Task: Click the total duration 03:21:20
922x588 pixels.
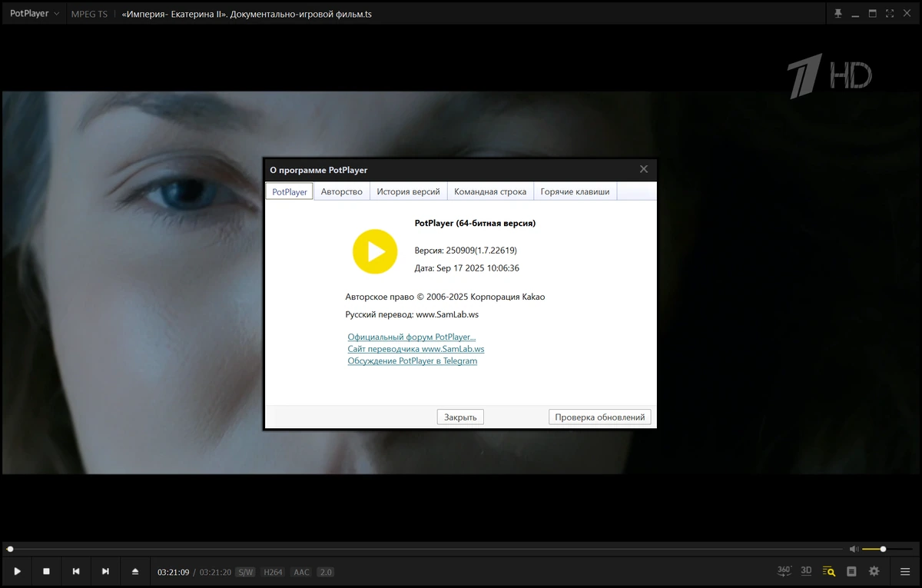Action: click(216, 572)
